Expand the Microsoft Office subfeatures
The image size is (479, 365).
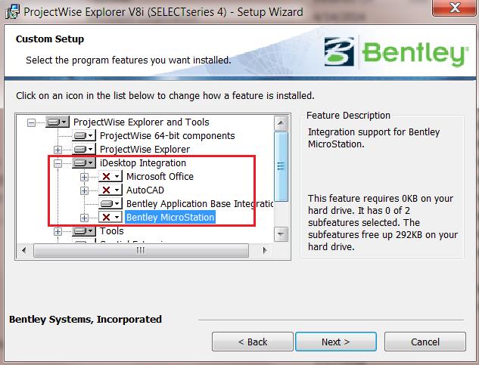pyautogui.click(x=84, y=177)
